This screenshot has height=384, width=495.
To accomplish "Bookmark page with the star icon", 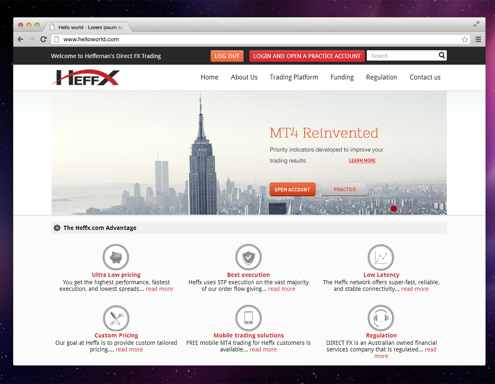I will point(465,40).
